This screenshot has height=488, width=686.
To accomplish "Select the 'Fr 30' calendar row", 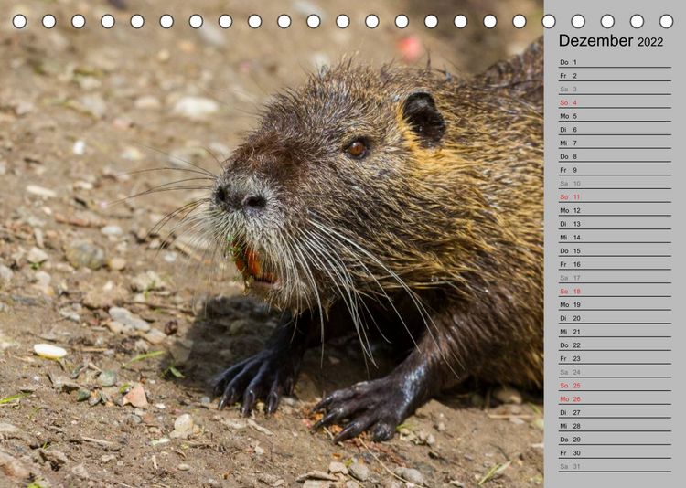I will click(615, 453).
